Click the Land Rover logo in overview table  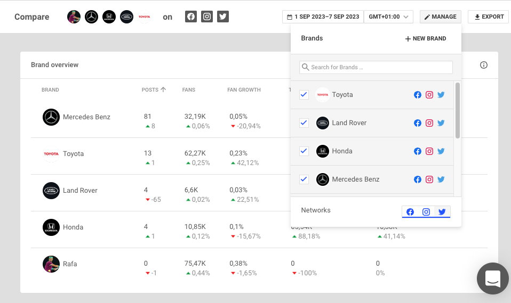51,191
